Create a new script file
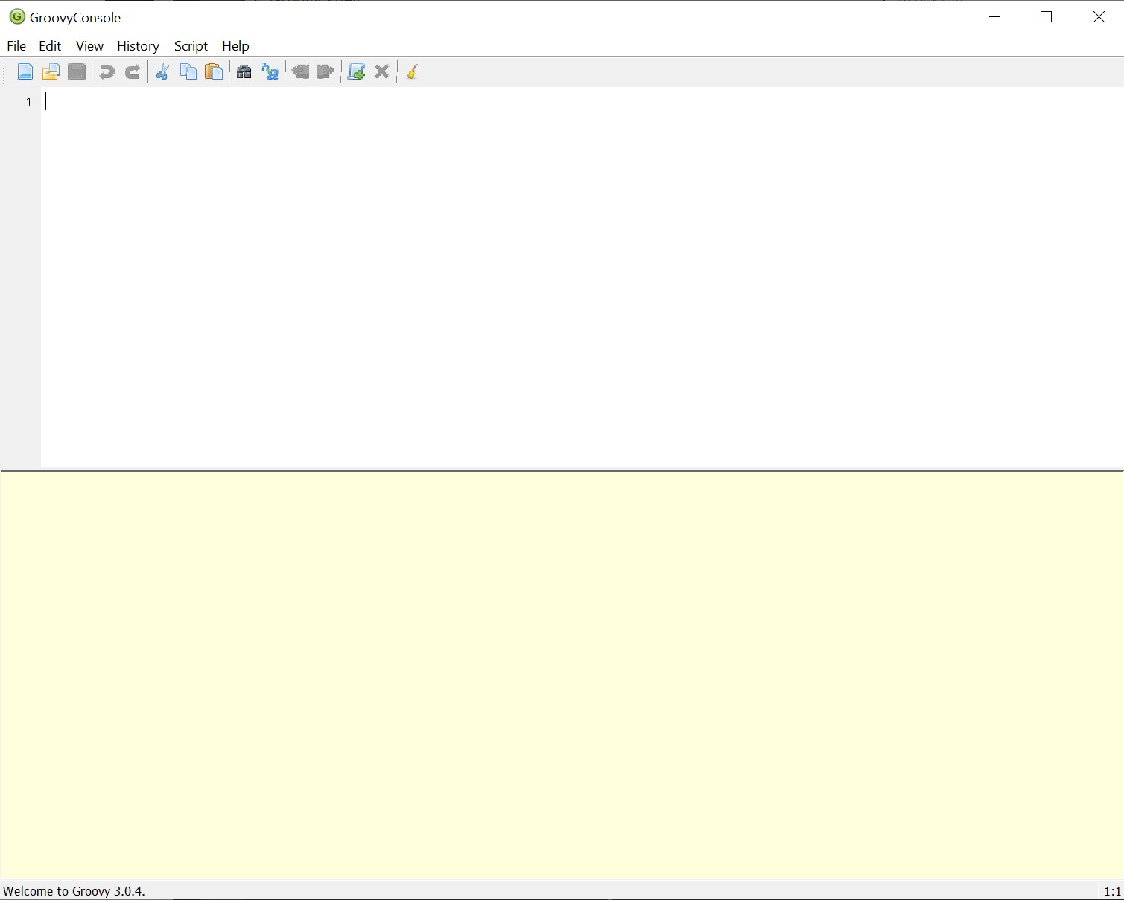1124x900 pixels. point(25,72)
